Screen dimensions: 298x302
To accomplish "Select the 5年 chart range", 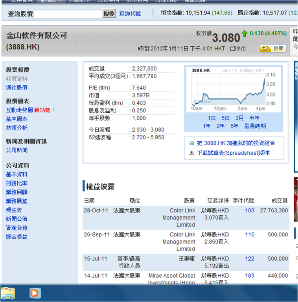I will [x=234, y=126].
